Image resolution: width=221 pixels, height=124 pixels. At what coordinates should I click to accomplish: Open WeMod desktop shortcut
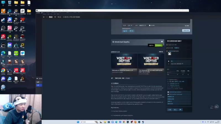point(10,45)
